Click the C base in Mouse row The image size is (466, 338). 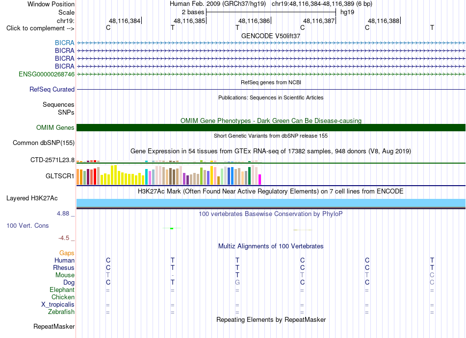tap(432, 275)
